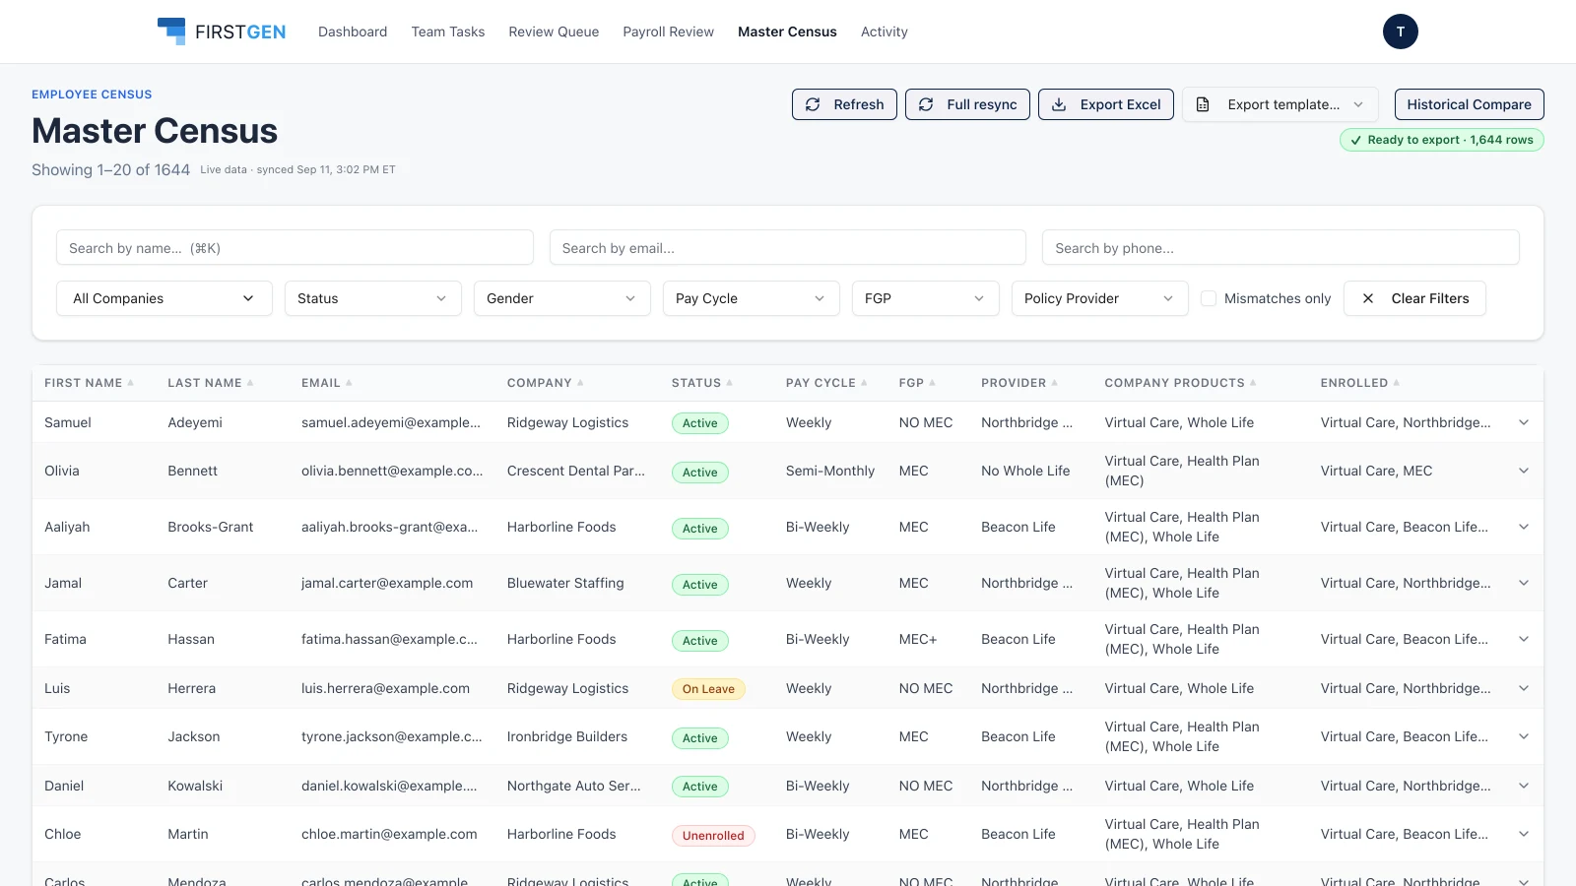This screenshot has width=1576, height=886.
Task: Expand Luis Herrera's row details
Action: 1524,688
